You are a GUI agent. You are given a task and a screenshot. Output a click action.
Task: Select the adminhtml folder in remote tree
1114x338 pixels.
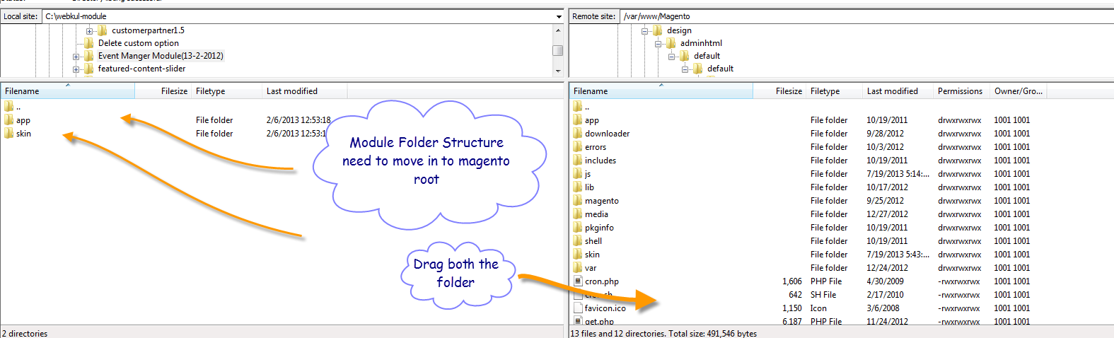(x=701, y=43)
